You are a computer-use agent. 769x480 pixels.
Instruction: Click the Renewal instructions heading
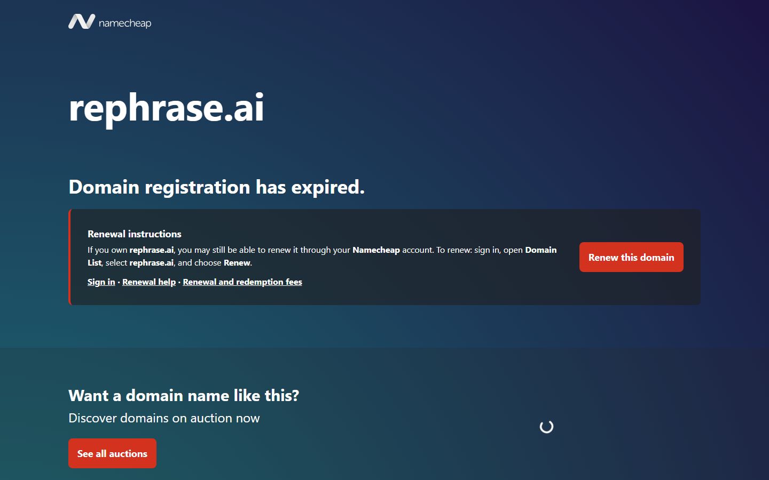click(x=135, y=234)
